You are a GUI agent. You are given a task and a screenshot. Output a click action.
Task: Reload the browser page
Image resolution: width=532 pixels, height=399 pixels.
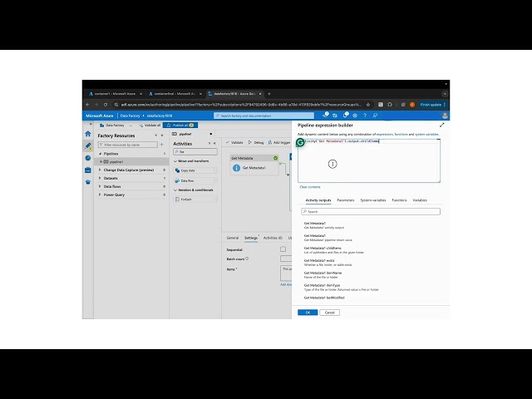tap(106, 105)
